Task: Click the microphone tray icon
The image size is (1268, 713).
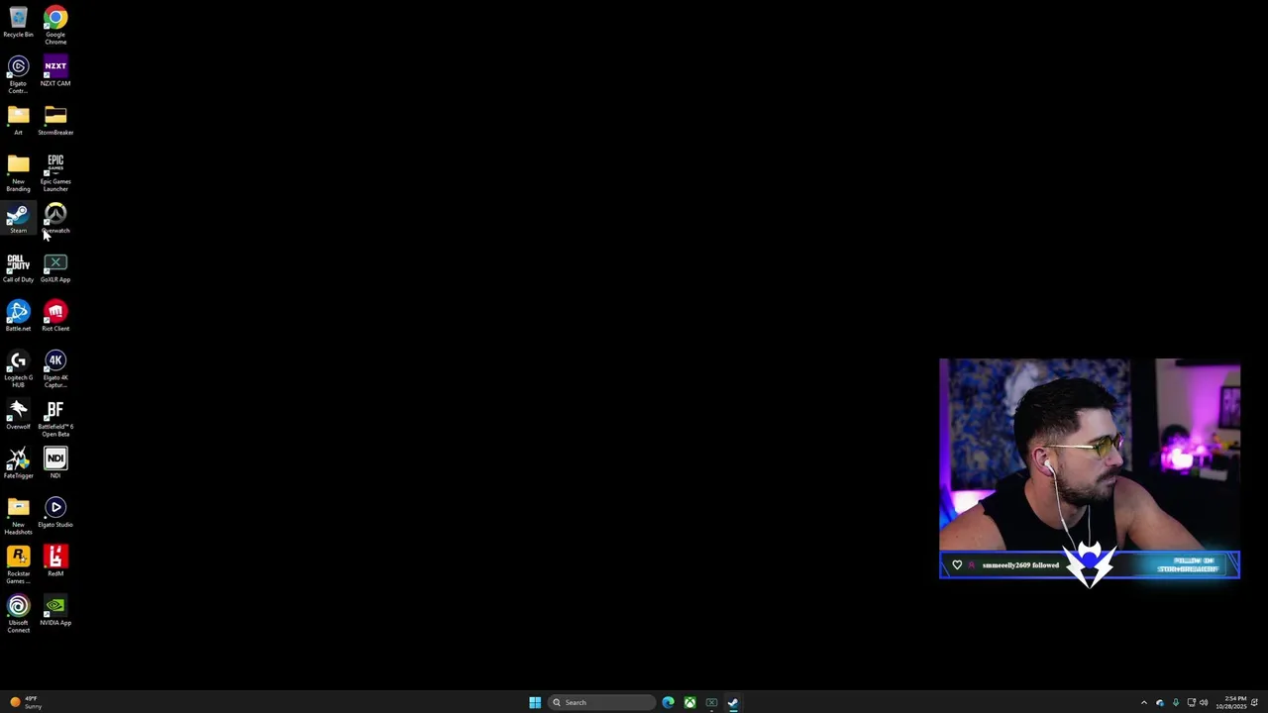Action: [1176, 702]
